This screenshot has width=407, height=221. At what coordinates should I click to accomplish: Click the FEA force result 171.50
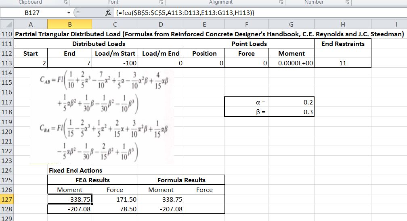(115, 199)
